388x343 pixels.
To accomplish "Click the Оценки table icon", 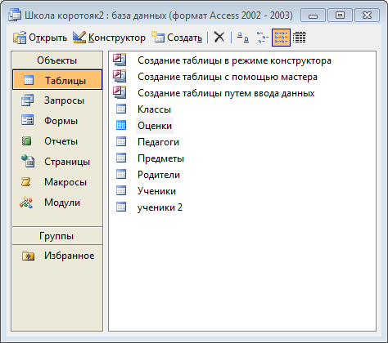I will point(121,125).
